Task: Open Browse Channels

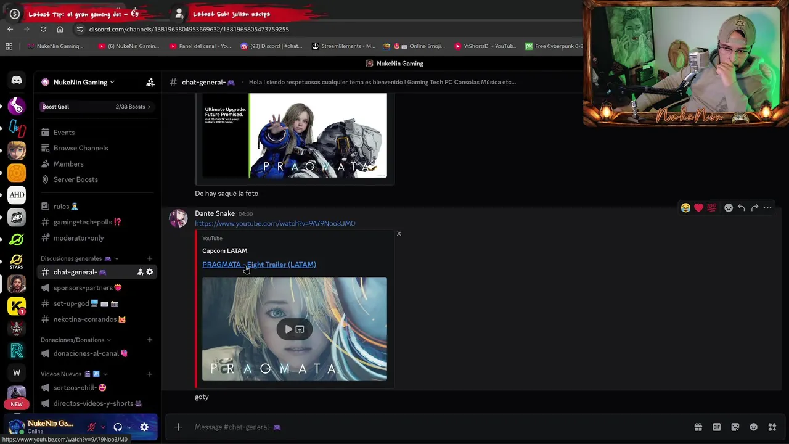Action: 97,148
